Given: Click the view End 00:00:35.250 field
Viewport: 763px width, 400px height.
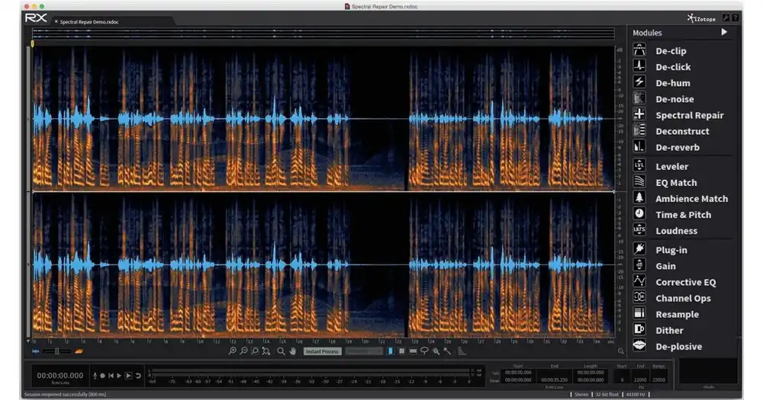Looking at the screenshot, I should (x=554, y=380).
